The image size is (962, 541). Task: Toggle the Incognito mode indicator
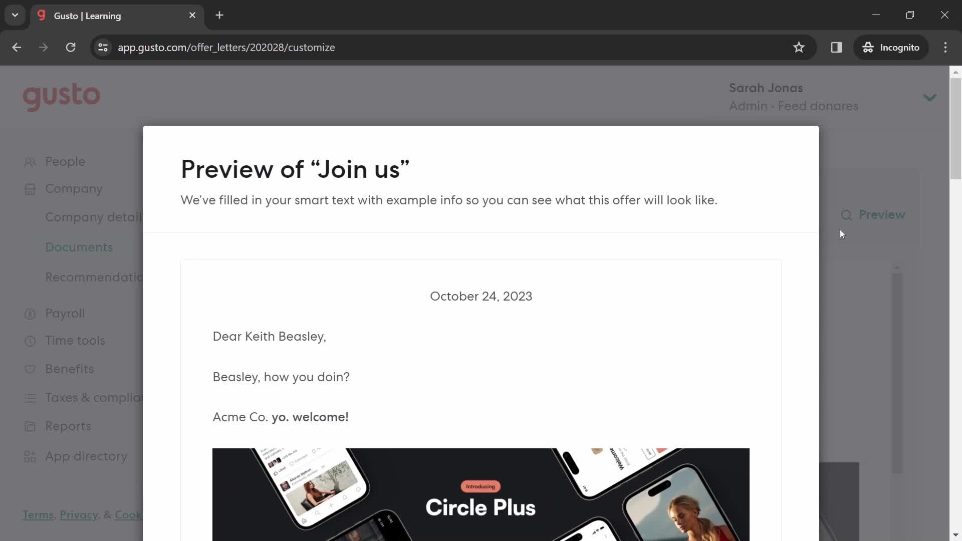pos(891,47)
